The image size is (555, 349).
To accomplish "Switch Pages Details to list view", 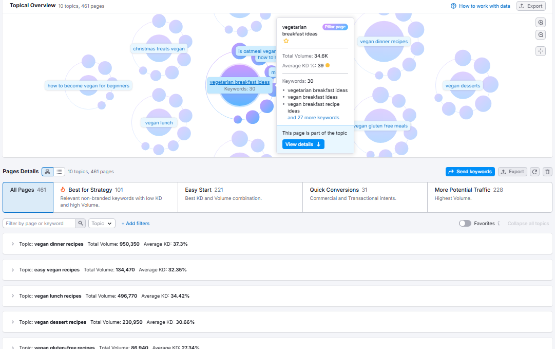I will coord(60,172).
